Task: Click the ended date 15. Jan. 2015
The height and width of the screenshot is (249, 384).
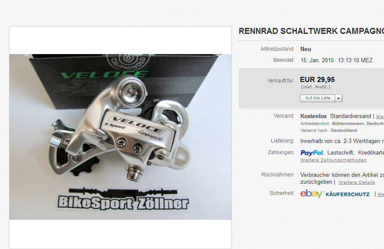Action: click(x=317, y=61)
